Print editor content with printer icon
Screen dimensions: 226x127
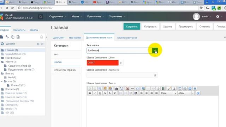point(185,89)
